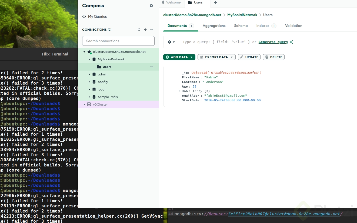Screen dimensions: 357x223
Task: Click Users collection folder icon in sidebar
Action: (x=99, y=67)
